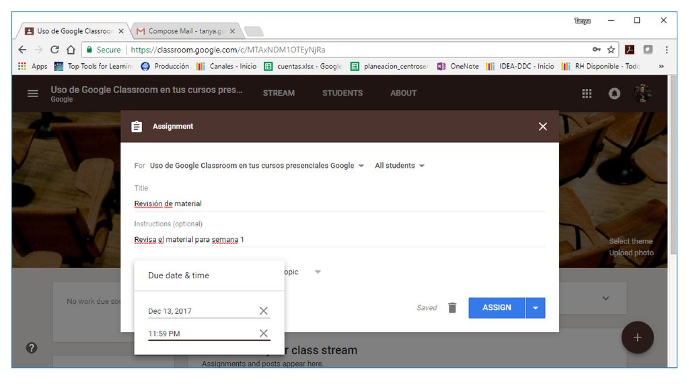The width and height of the screenshot is (689, 388).
Task: Open the Adobe PDF extension icon
Action: pyautogui.click(x=630, y=50)
